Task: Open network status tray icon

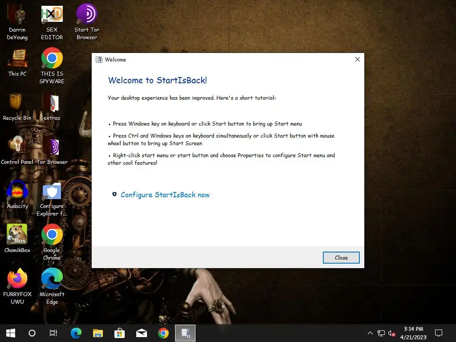Action: [x=381, y=333]
